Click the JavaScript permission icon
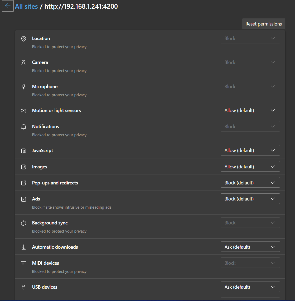Screen dimensions: 295x301 (x=23, y=150)
